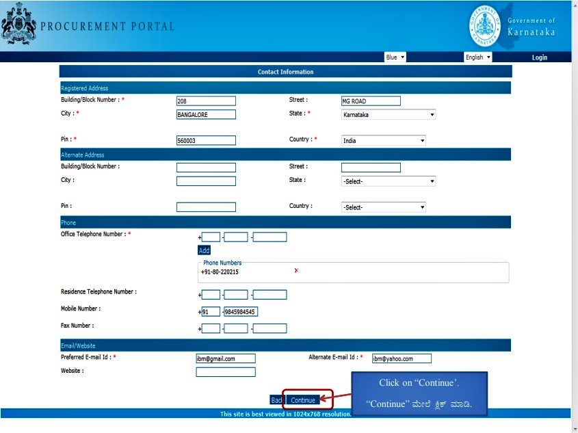The image size is (578, 433).
Task: Click the Office Telephone Number label
Action: coord(93,234)
